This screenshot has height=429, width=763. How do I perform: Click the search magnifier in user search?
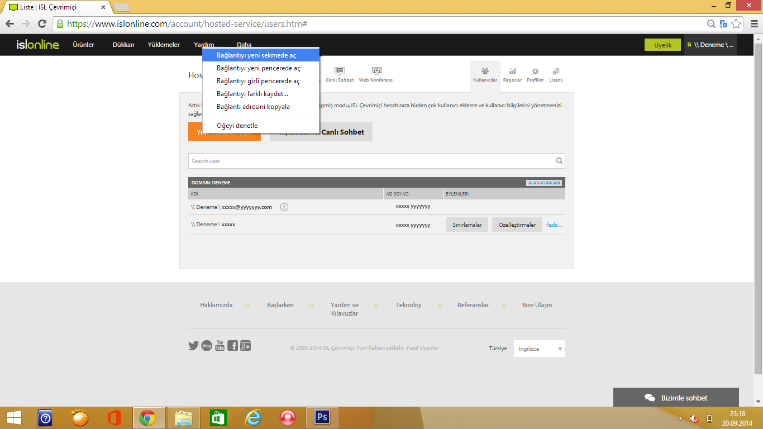tap(559, 161)
